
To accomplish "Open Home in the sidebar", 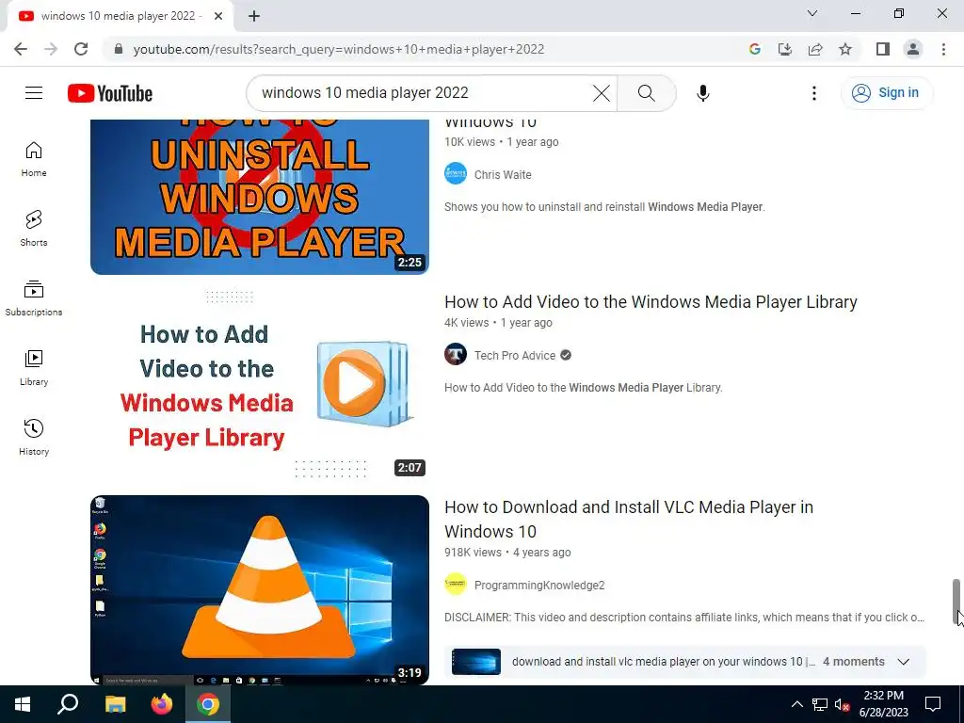I will coord(34,159).
